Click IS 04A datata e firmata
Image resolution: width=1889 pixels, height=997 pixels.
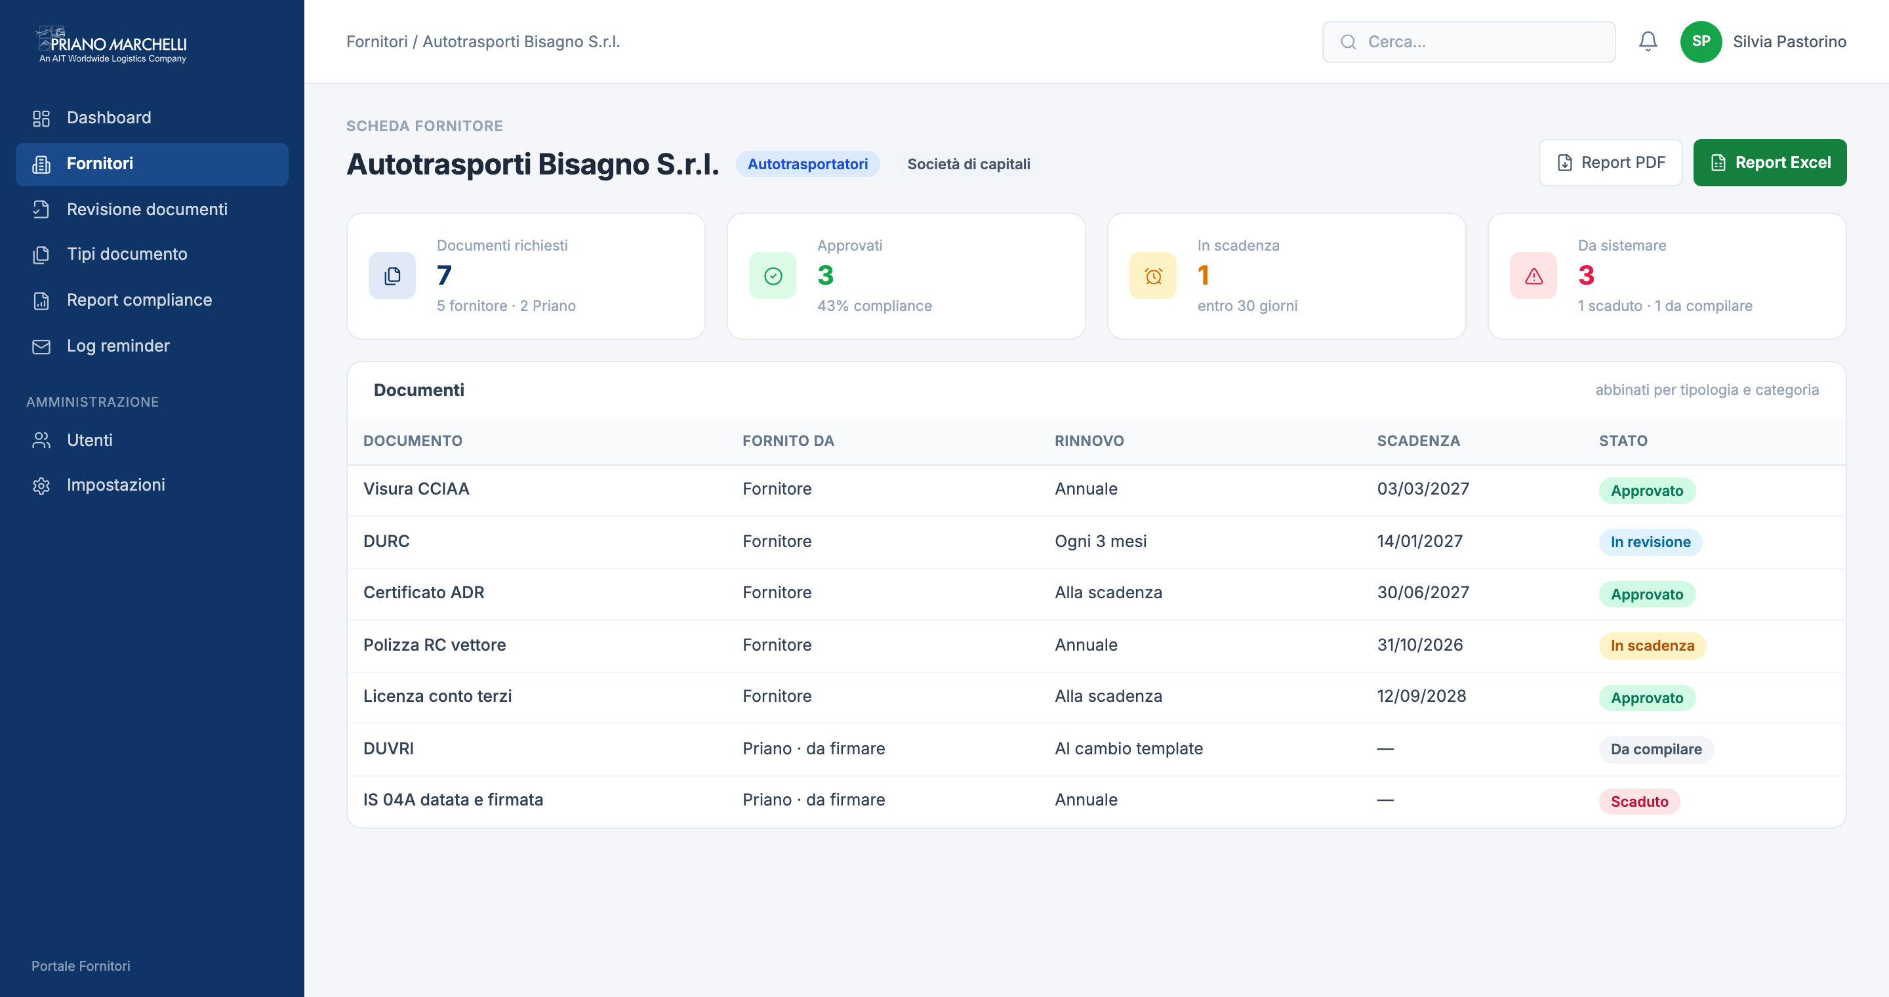point(453,800)
